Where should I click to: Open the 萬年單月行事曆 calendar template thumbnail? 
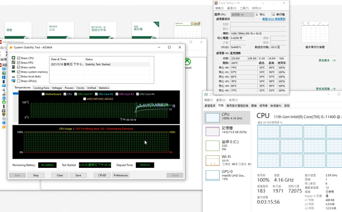coord(315,32)
